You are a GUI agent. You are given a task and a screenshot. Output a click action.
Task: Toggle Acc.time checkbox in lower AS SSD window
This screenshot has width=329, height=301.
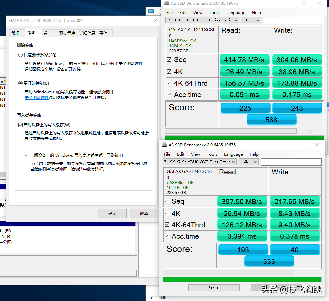[167, 236]
